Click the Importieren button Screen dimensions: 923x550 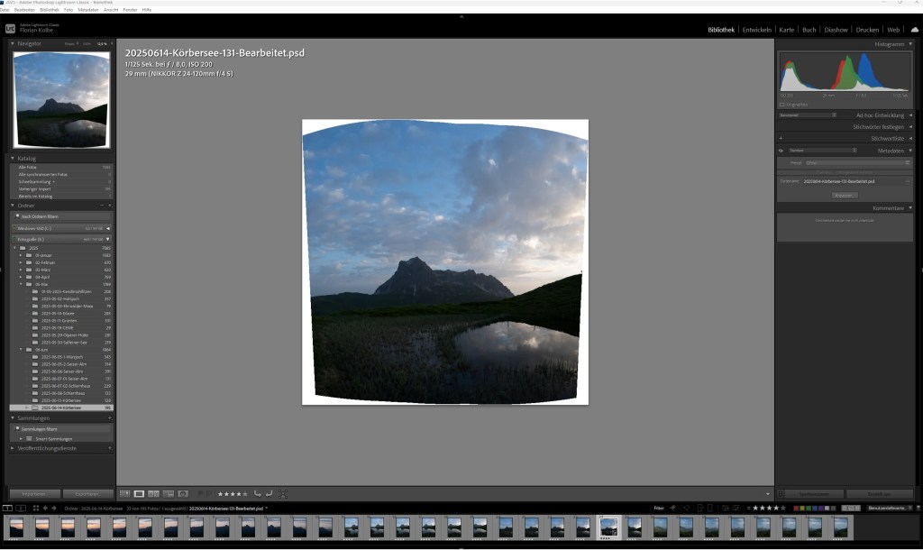click(x=36, y=494)
